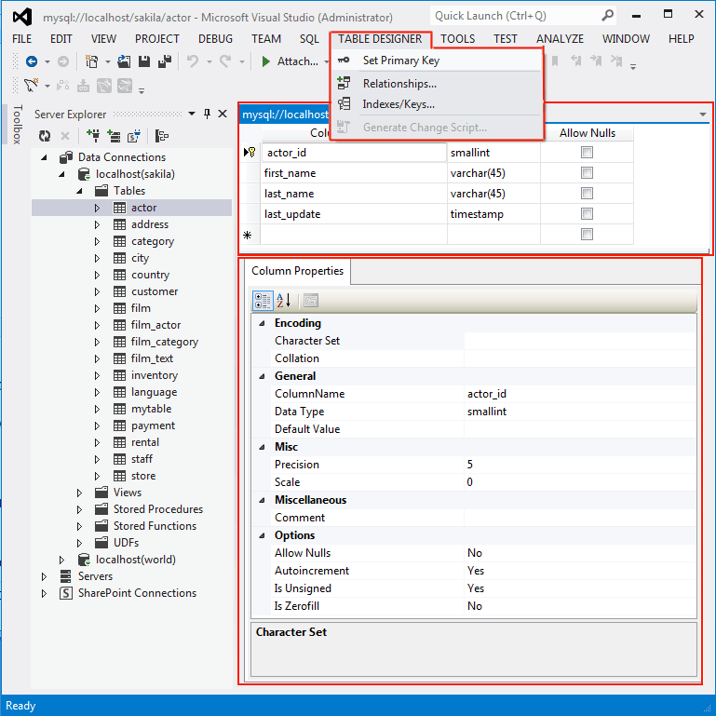Click the Save All icon
The height and width of the screenshot is (716, 716).
click(165, 61)
